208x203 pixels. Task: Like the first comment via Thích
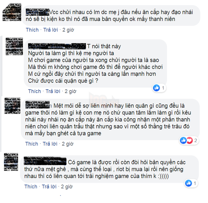(32, 30)
